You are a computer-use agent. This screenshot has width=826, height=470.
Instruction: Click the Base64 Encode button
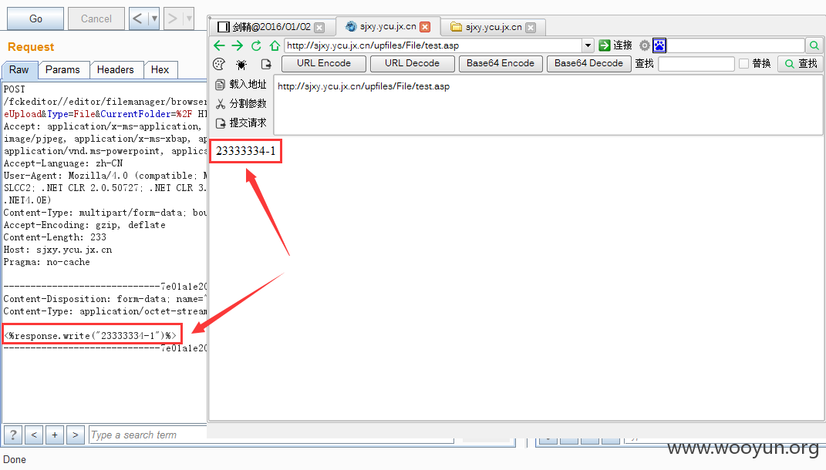point(501,64)
